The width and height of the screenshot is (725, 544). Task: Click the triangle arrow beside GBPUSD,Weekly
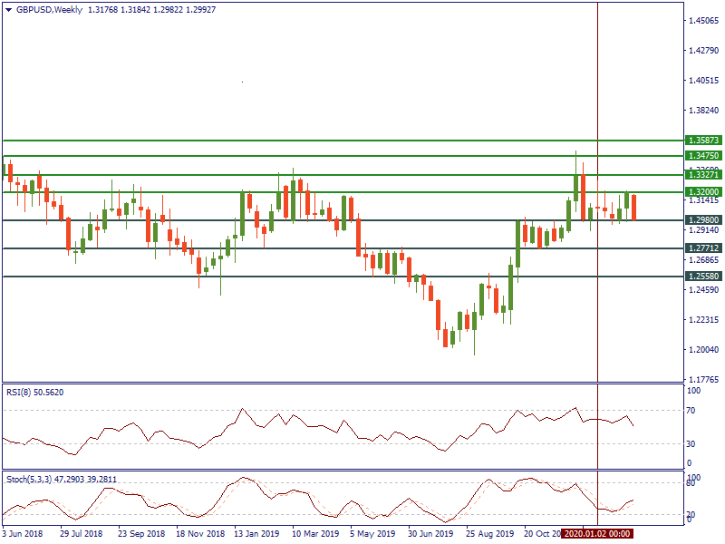[9, 9]
